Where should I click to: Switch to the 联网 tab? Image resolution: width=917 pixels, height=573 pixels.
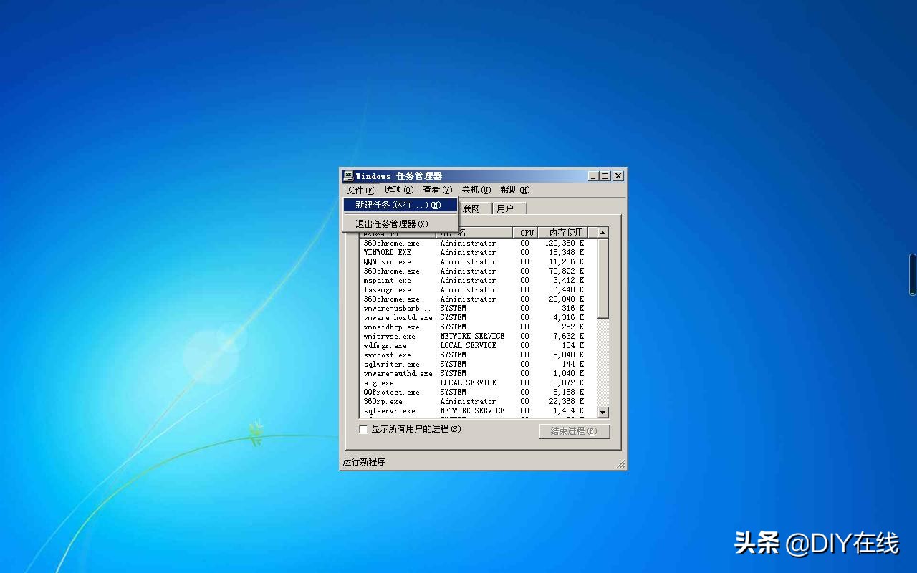(x=471, y=208)
